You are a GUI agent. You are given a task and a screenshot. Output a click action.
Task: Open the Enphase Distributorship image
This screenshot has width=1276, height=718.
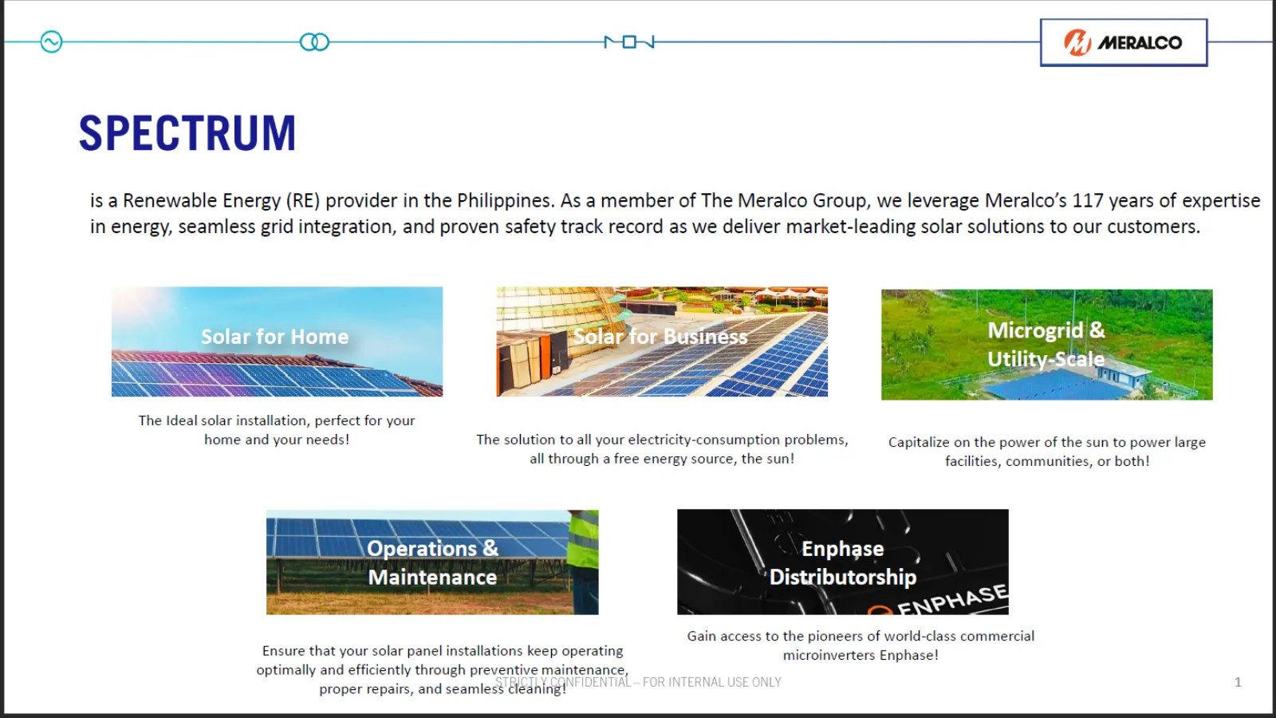pos(843,562)
